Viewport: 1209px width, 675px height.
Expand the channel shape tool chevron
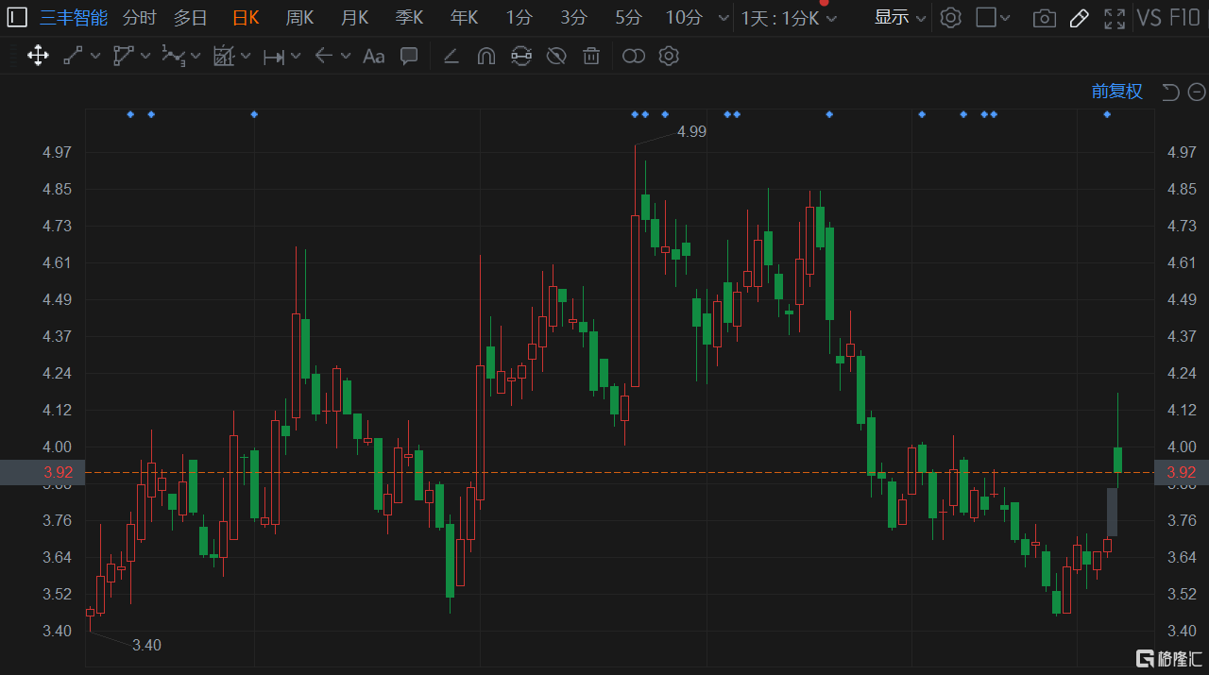pyautogui.click(x=145, y=56)
